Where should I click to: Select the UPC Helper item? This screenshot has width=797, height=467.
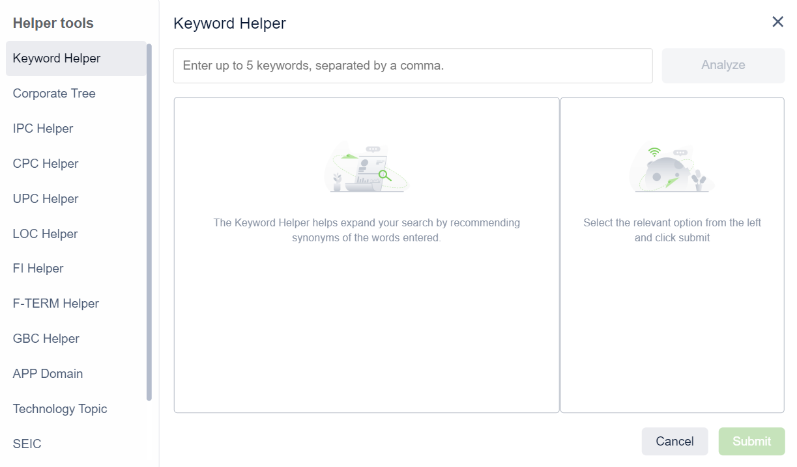[x=46, y=199]
